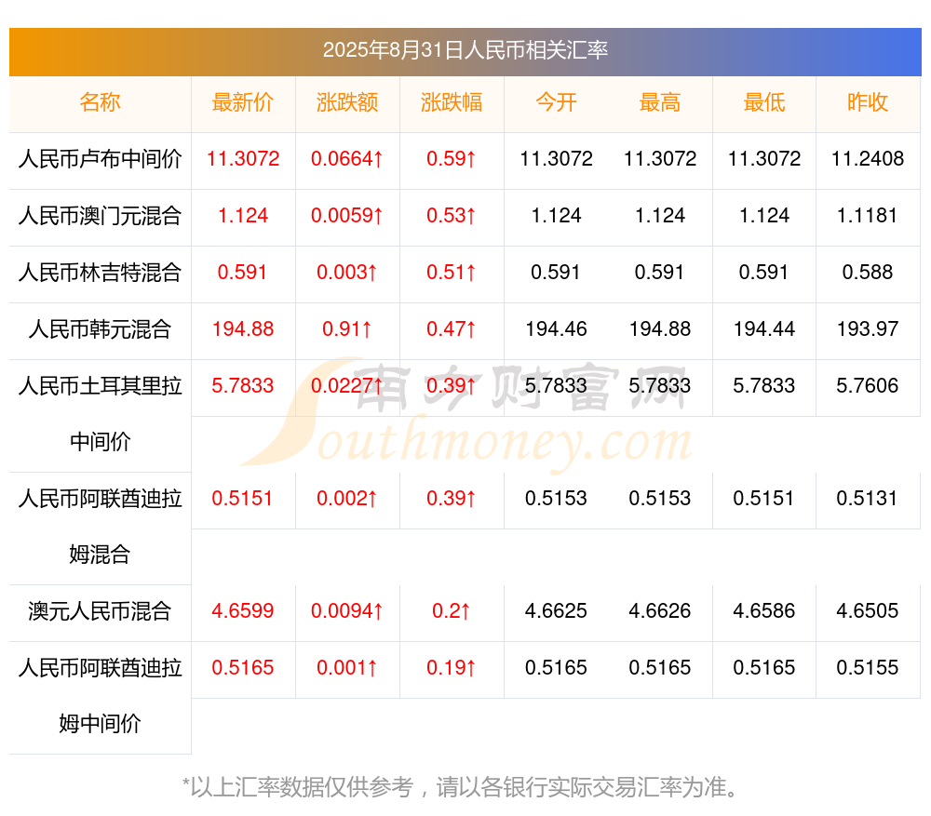Click previous close 0.588
The width and height of the screenshot is (931, 816).
[x=868, y=272]
